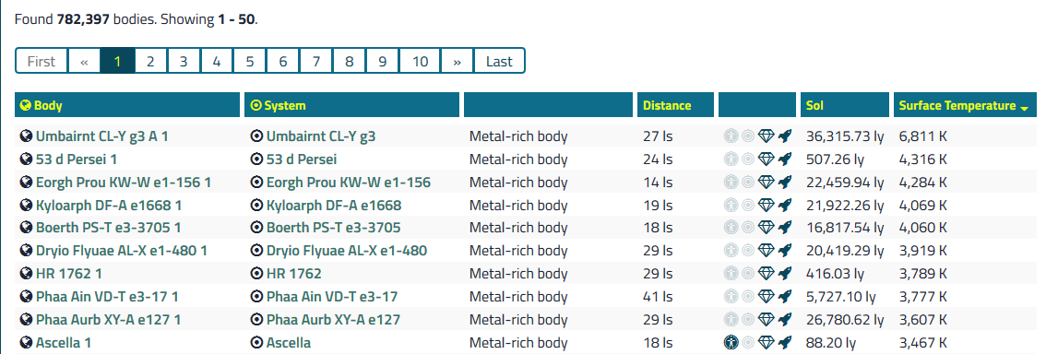1046x354 pixels.
Task: Click the diamond icon in the 53 d Persei row
Action: click(x=766, y=159)
